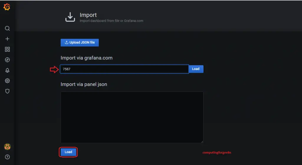Focus the grafana.com dashboard ID field

point(124,69)
